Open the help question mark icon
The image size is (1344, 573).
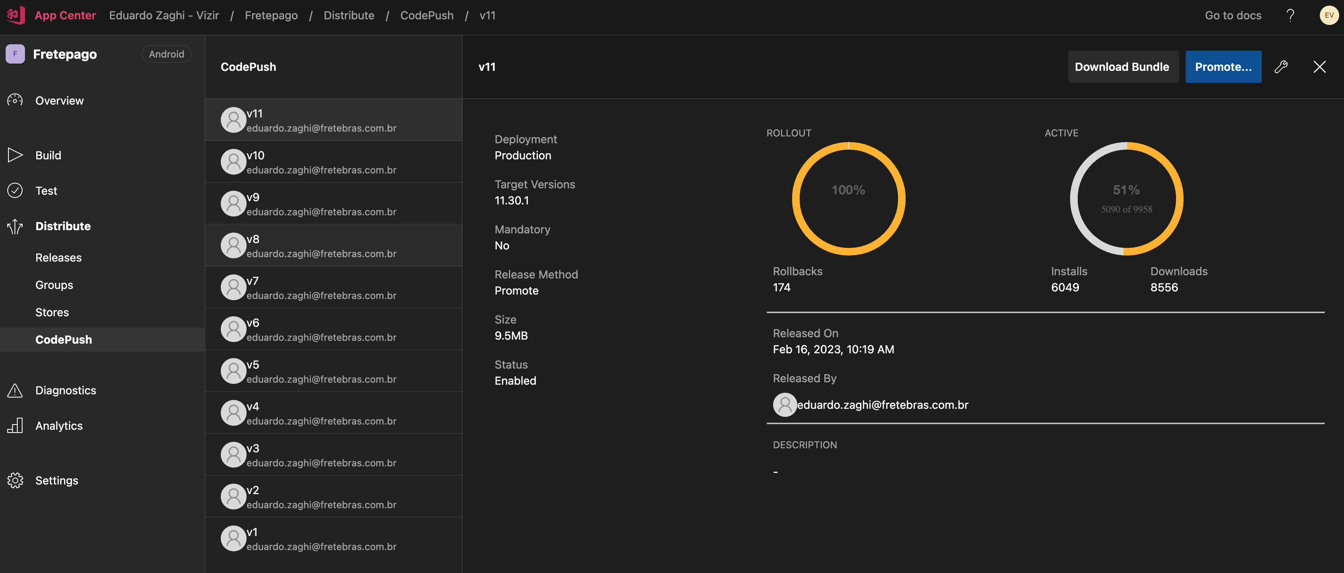click(x=1290, y=15)
